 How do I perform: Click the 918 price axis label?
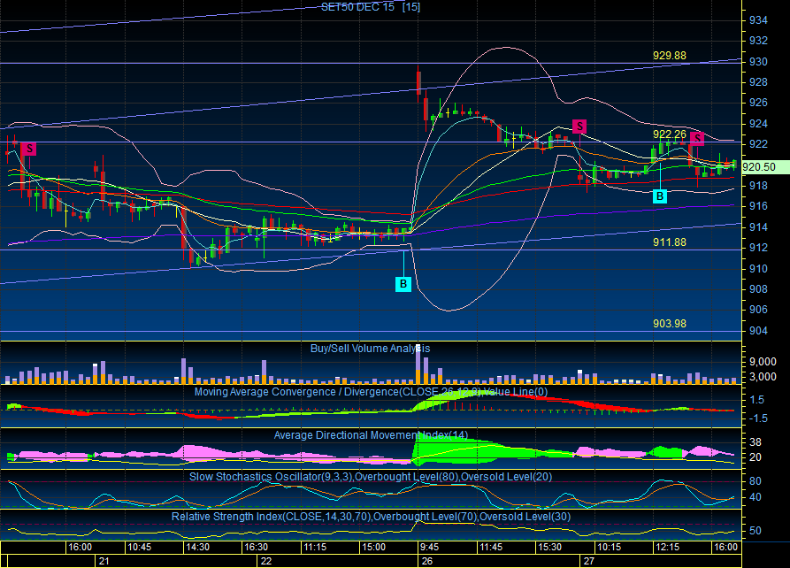click(758, 186)
